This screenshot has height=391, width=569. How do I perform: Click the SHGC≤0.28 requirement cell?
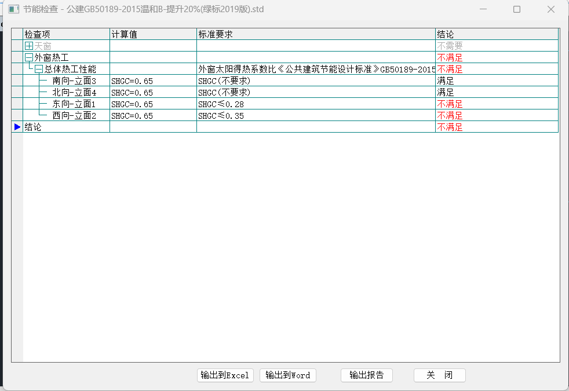[x=221, y=104]
